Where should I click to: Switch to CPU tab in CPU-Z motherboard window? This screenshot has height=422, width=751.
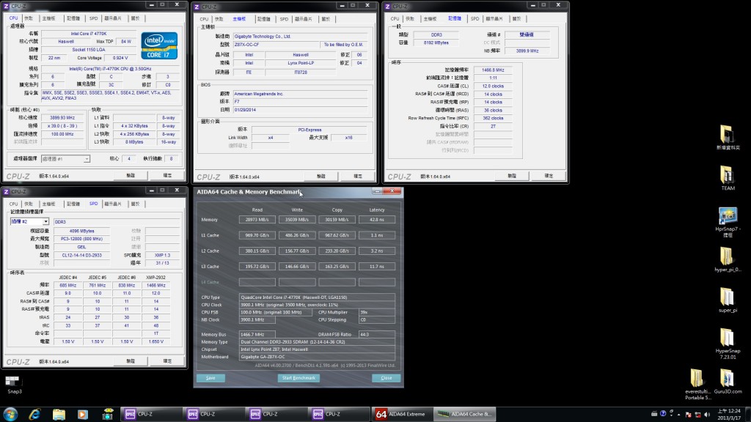204,19
